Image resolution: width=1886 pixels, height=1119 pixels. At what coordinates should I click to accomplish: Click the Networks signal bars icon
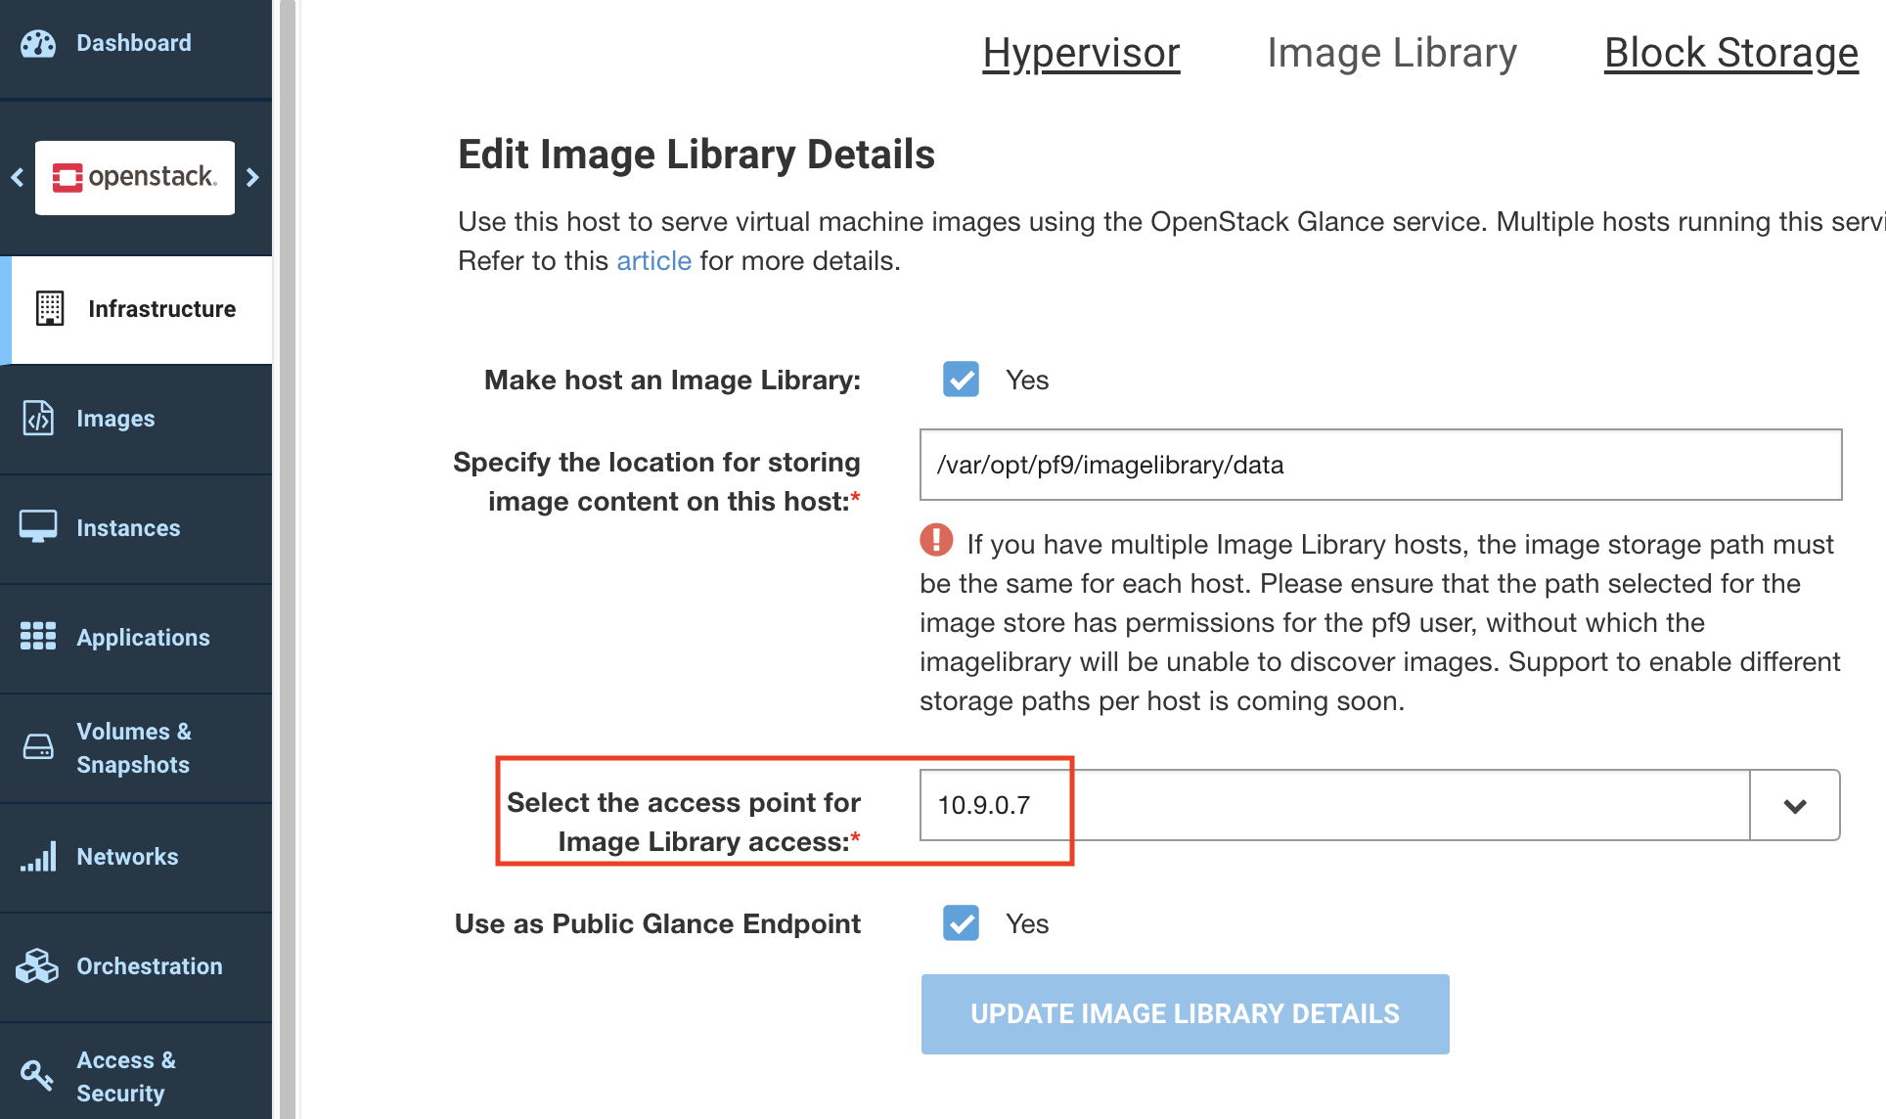pos(38,857)
